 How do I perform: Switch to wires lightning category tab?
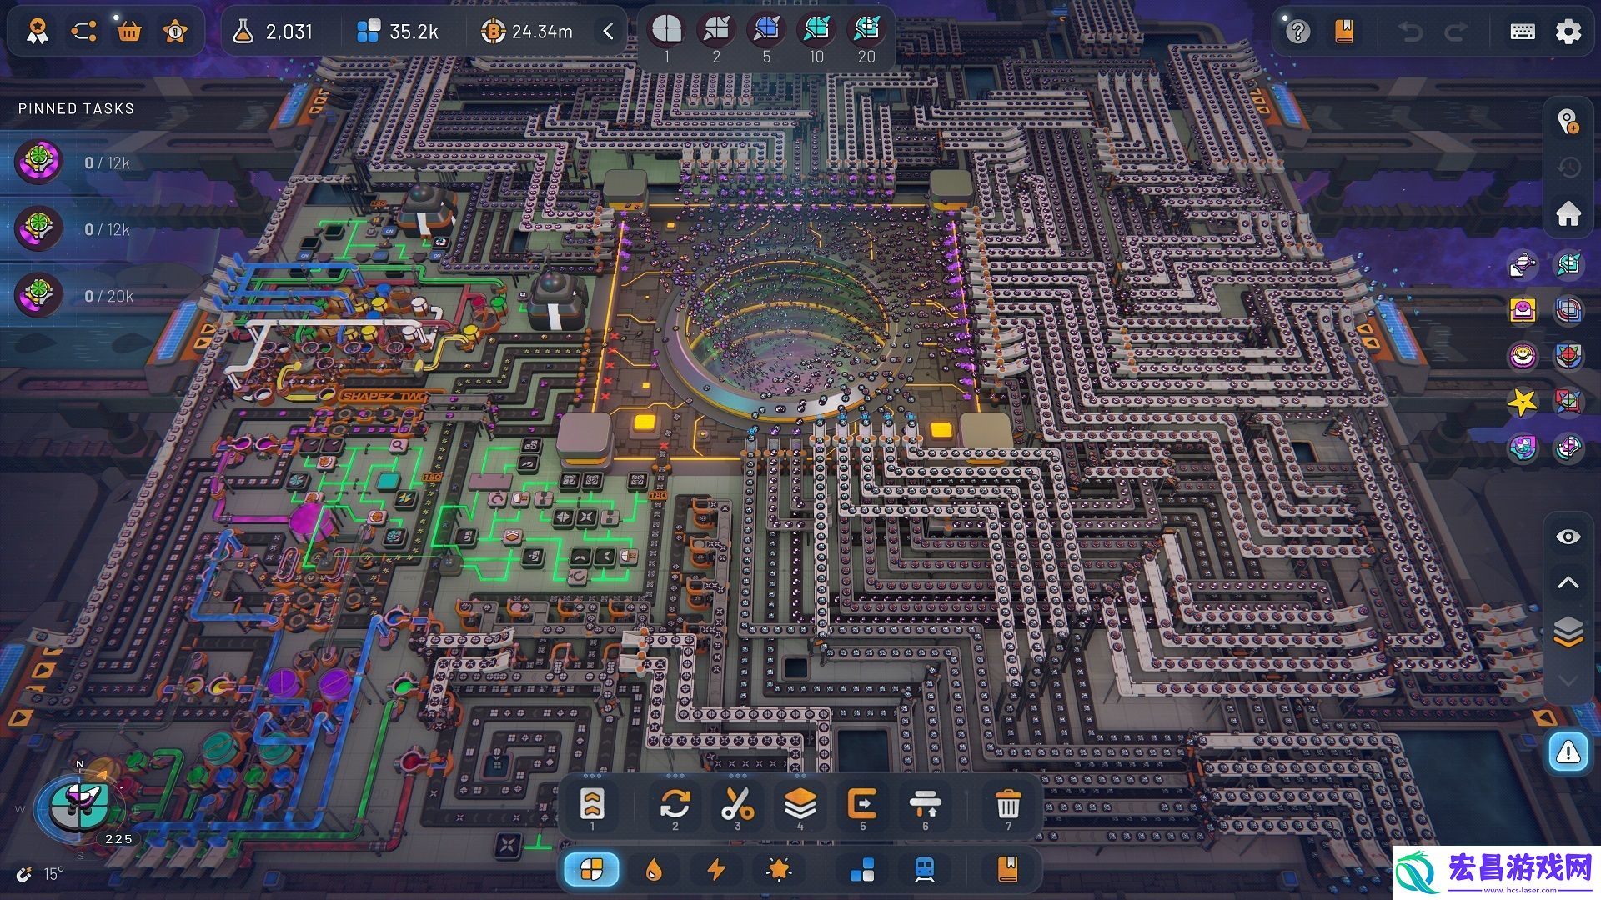716,870
